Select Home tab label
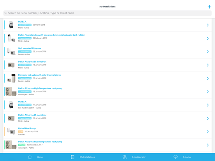This screenshot has height=161, width=215. [x=40, y=157]
